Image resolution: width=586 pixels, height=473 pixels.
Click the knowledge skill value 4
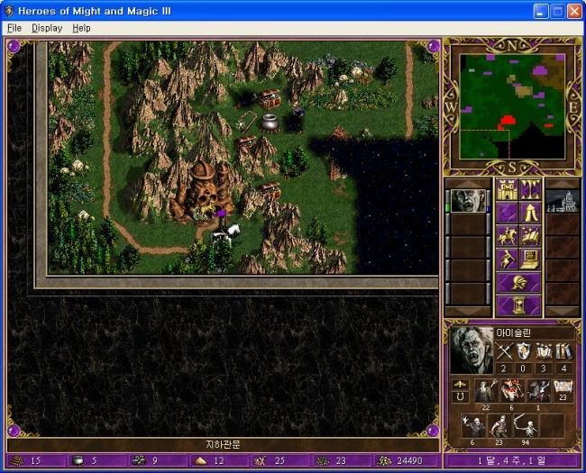tap(563, 368)
